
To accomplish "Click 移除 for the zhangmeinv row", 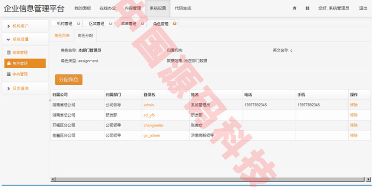I will (x=354, y=125).
